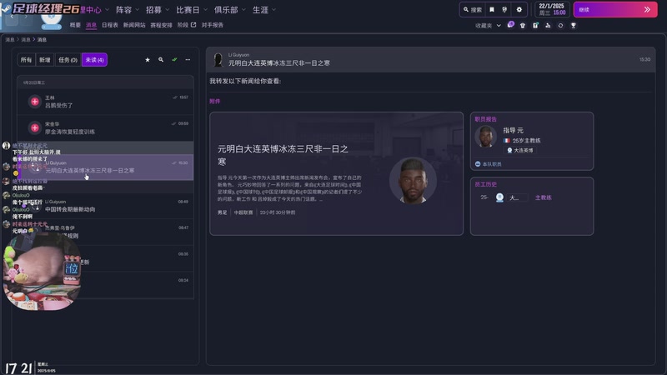Click the last message row timed 08:24
The image size is (667, 375).
106,284
